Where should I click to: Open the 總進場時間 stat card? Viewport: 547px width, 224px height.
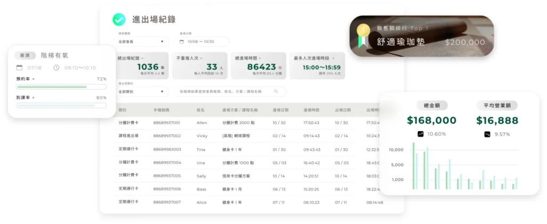coord(259,66)
